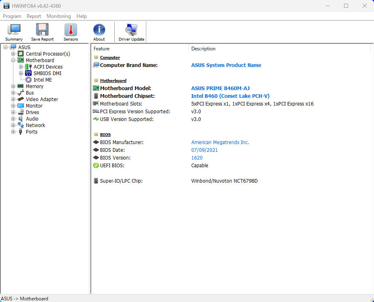Expand the ACPI Devices node

21,67
